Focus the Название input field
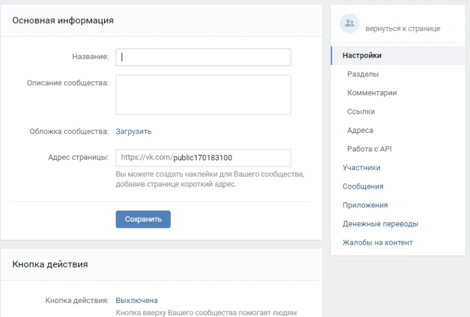This screenshot has height=317, width=470. [x=203, y=58]
